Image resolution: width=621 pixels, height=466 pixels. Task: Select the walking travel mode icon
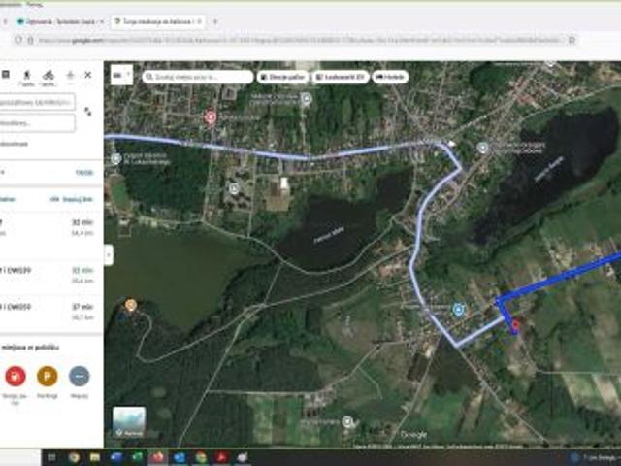[x=25, y=75]
